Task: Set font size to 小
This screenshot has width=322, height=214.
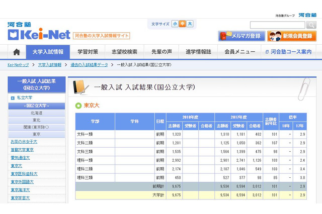Action: click(175, 24)
